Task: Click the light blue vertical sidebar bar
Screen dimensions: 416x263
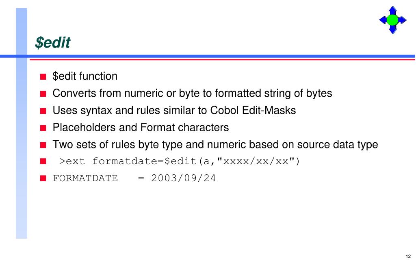Action: point(22,124)
